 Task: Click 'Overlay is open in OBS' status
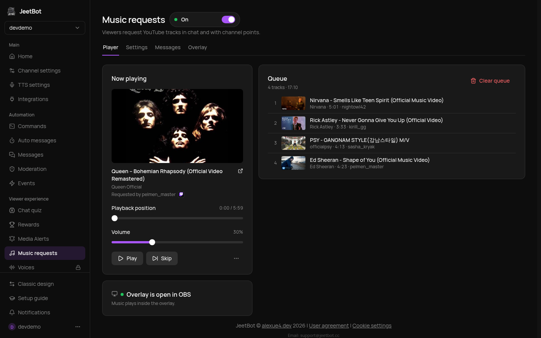[159, 294]
